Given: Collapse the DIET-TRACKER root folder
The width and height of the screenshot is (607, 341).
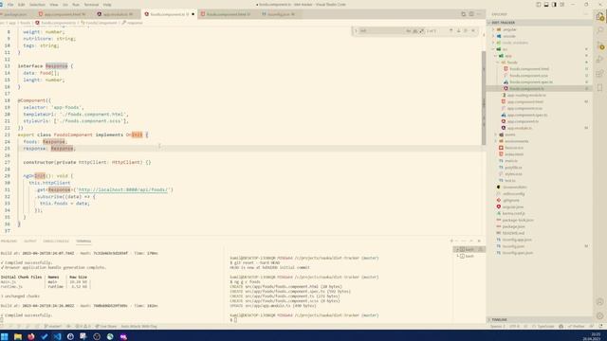Looking at the screenshot, I should (x=540, y=23).
